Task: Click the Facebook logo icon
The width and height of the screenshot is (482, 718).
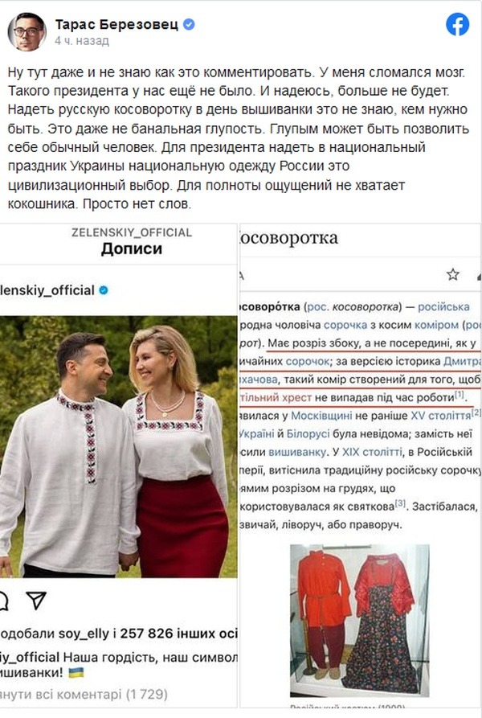Action: tap(457, 24)
